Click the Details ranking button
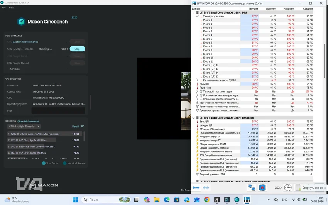Viewport: 328px width, 205px height. [x=78, y=127]
